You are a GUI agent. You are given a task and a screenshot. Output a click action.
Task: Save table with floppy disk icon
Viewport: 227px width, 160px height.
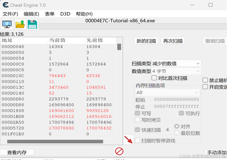coord(32,24)
